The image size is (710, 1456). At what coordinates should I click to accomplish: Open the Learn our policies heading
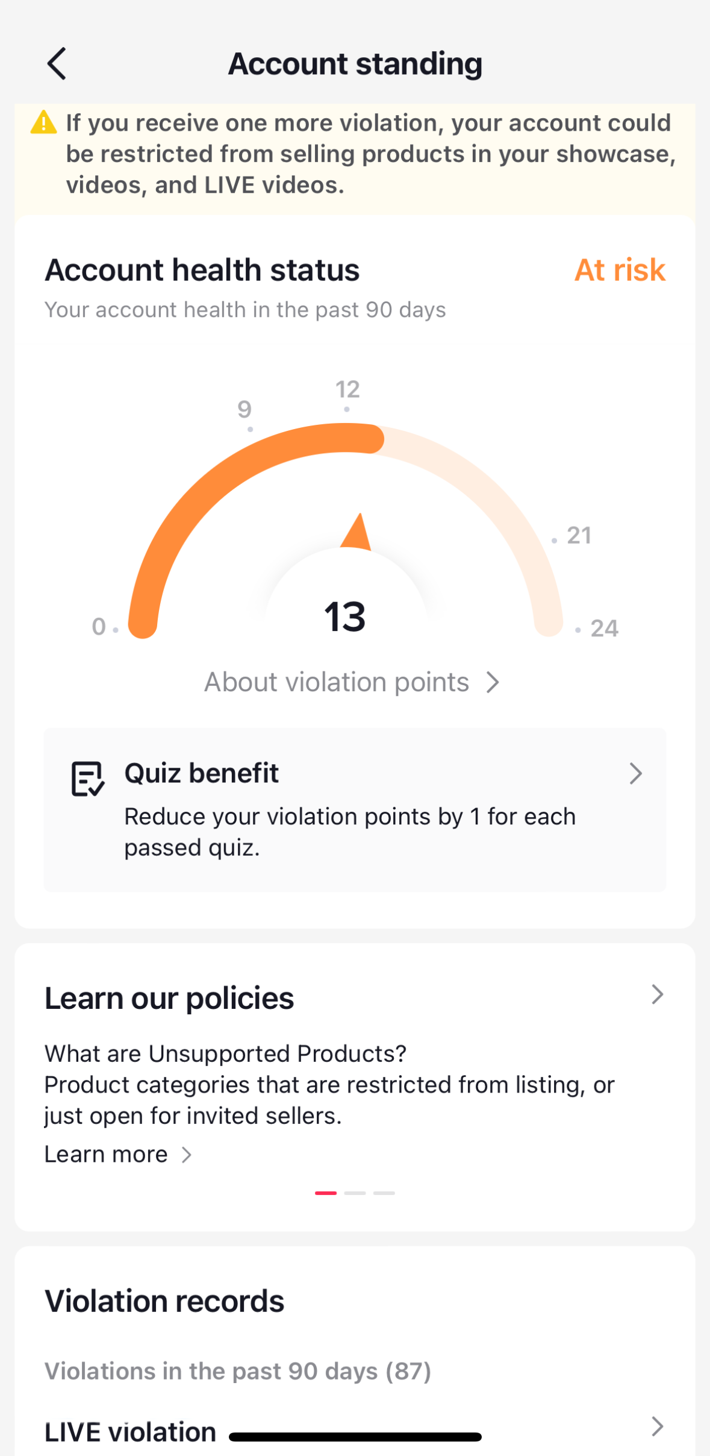tap(169, 998)
